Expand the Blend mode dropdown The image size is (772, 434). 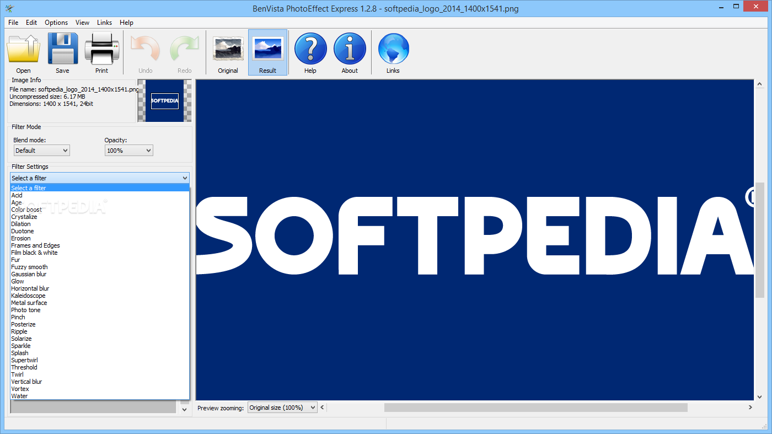pyautogui.click(x=42, y=150)
